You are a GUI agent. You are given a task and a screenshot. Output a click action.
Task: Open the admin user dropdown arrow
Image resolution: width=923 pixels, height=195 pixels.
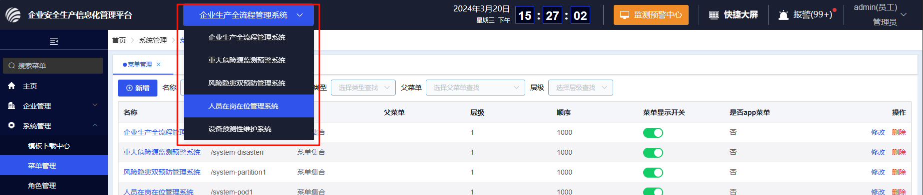[903, 15]
